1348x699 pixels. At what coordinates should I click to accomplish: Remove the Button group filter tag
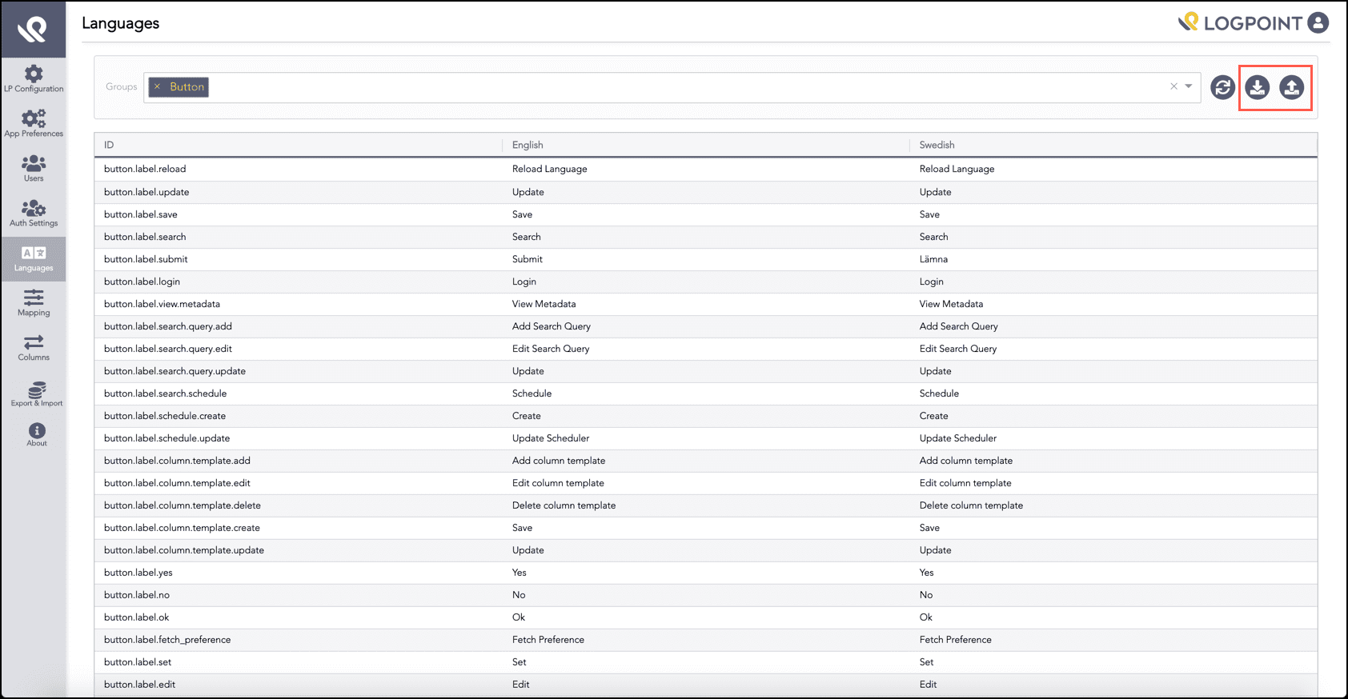158,87
